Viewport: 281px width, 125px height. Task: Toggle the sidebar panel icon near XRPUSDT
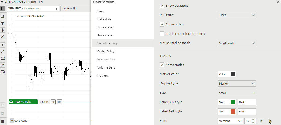point(3,8)
